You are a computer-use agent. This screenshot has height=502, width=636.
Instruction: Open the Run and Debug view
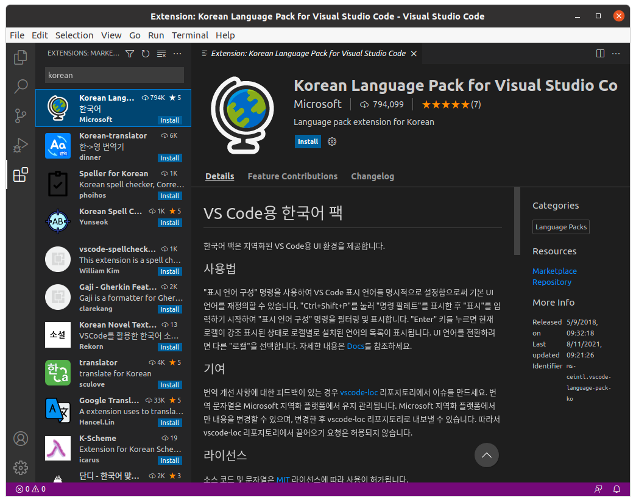[20, 145]
